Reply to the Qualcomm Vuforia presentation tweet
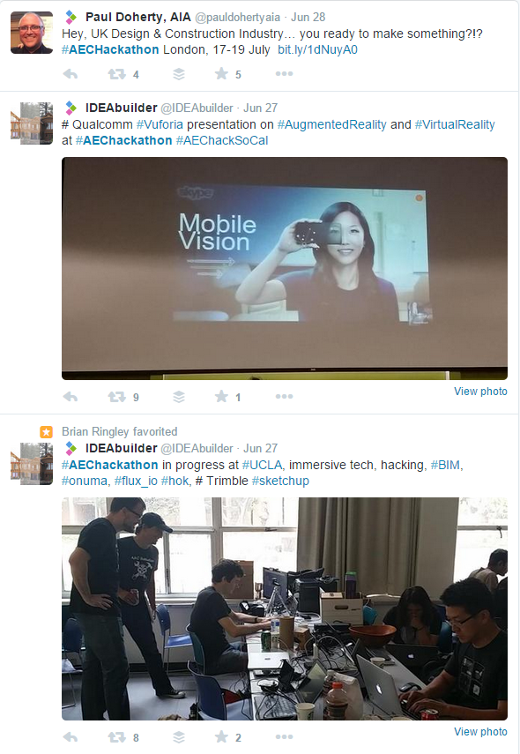 coord(71,397)
